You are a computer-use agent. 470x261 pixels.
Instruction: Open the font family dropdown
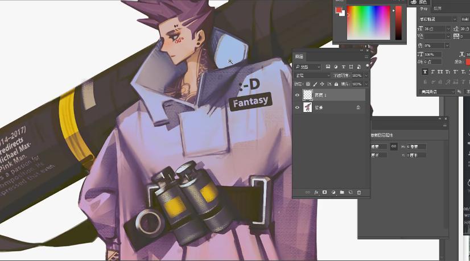coord(438,19)
